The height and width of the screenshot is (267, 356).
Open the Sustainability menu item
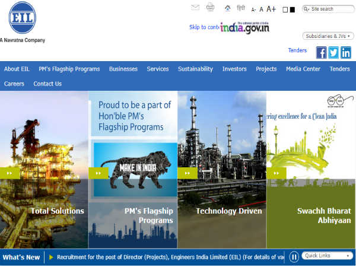(195, 69)
